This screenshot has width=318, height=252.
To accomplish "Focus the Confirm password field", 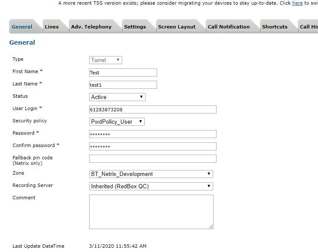I will pos(153,147).
